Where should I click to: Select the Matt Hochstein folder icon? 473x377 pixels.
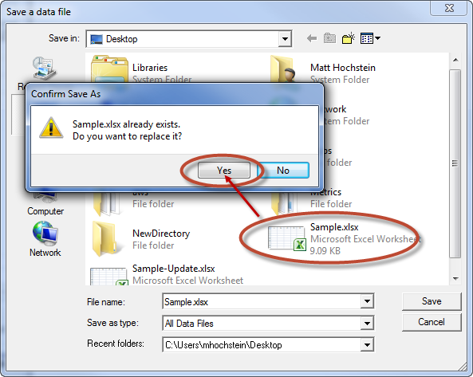(x=283, y=69)
